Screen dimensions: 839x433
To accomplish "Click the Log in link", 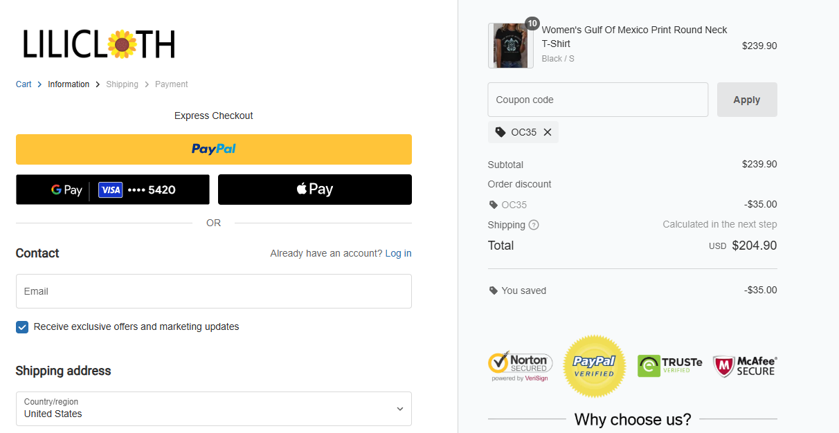I will point(398,253).
